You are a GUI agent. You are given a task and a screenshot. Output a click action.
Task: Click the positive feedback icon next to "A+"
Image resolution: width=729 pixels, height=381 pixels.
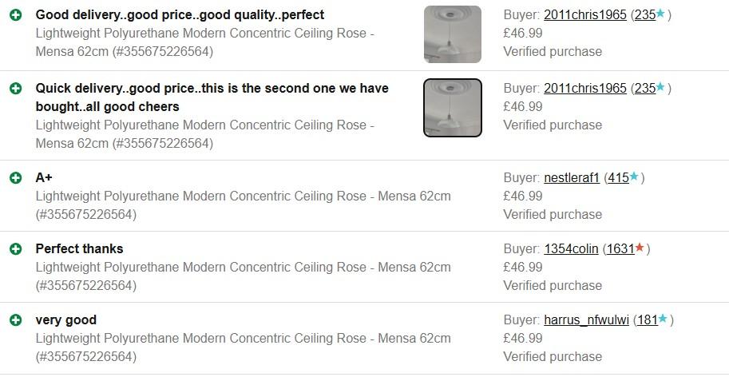[15, 177]
